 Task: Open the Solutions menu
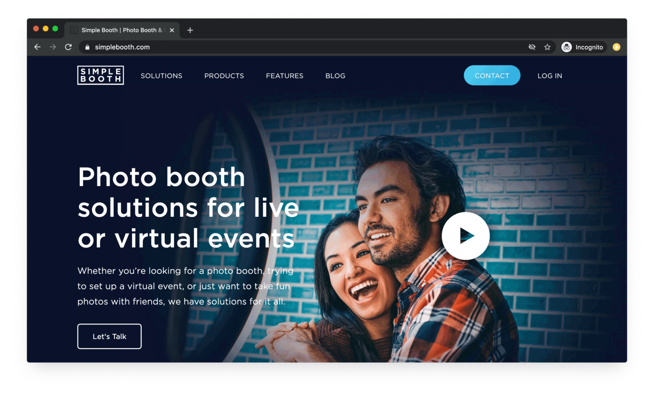point(161,76)
